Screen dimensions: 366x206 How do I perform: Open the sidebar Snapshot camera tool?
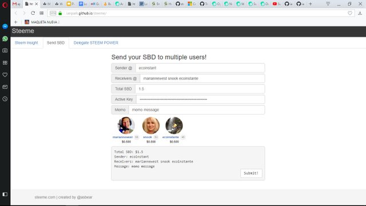(x=5, y=50)
